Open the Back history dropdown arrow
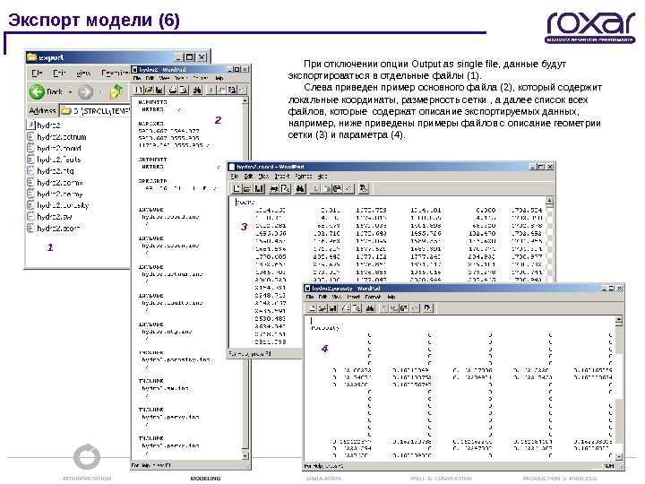The width and height of the screenshot is (645, 484). (x=70, y=91)
